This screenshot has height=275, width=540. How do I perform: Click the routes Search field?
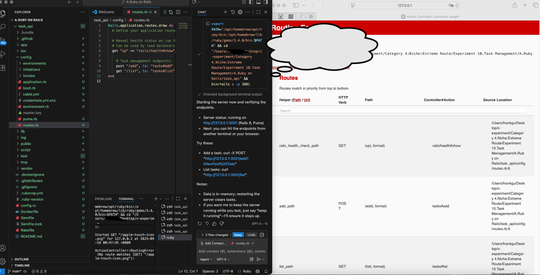pos(402,111)
